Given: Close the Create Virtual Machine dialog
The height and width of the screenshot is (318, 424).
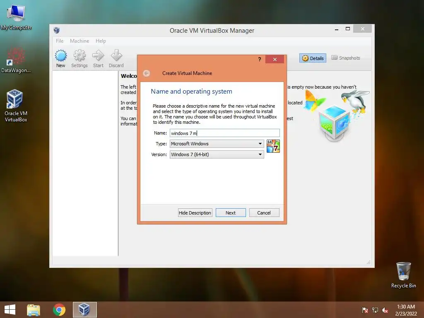Looking at the screenshot, I should point(275,59).
